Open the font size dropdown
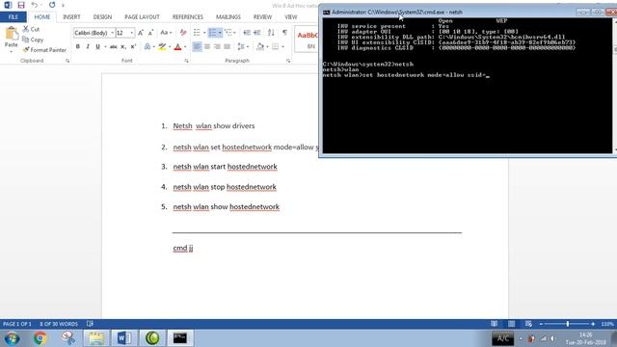Screen dimensions: 617x347 point(132,33)
